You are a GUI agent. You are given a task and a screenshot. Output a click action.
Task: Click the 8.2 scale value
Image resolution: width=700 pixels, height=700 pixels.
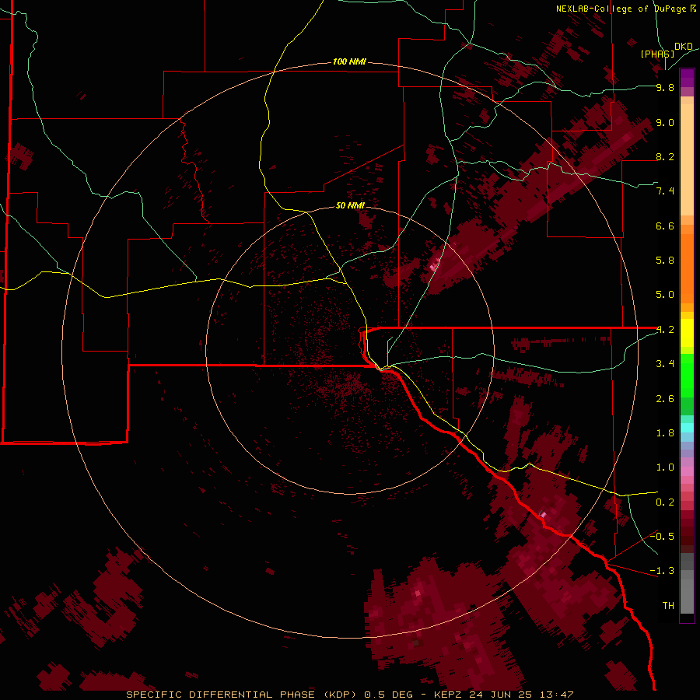(665, 156)
